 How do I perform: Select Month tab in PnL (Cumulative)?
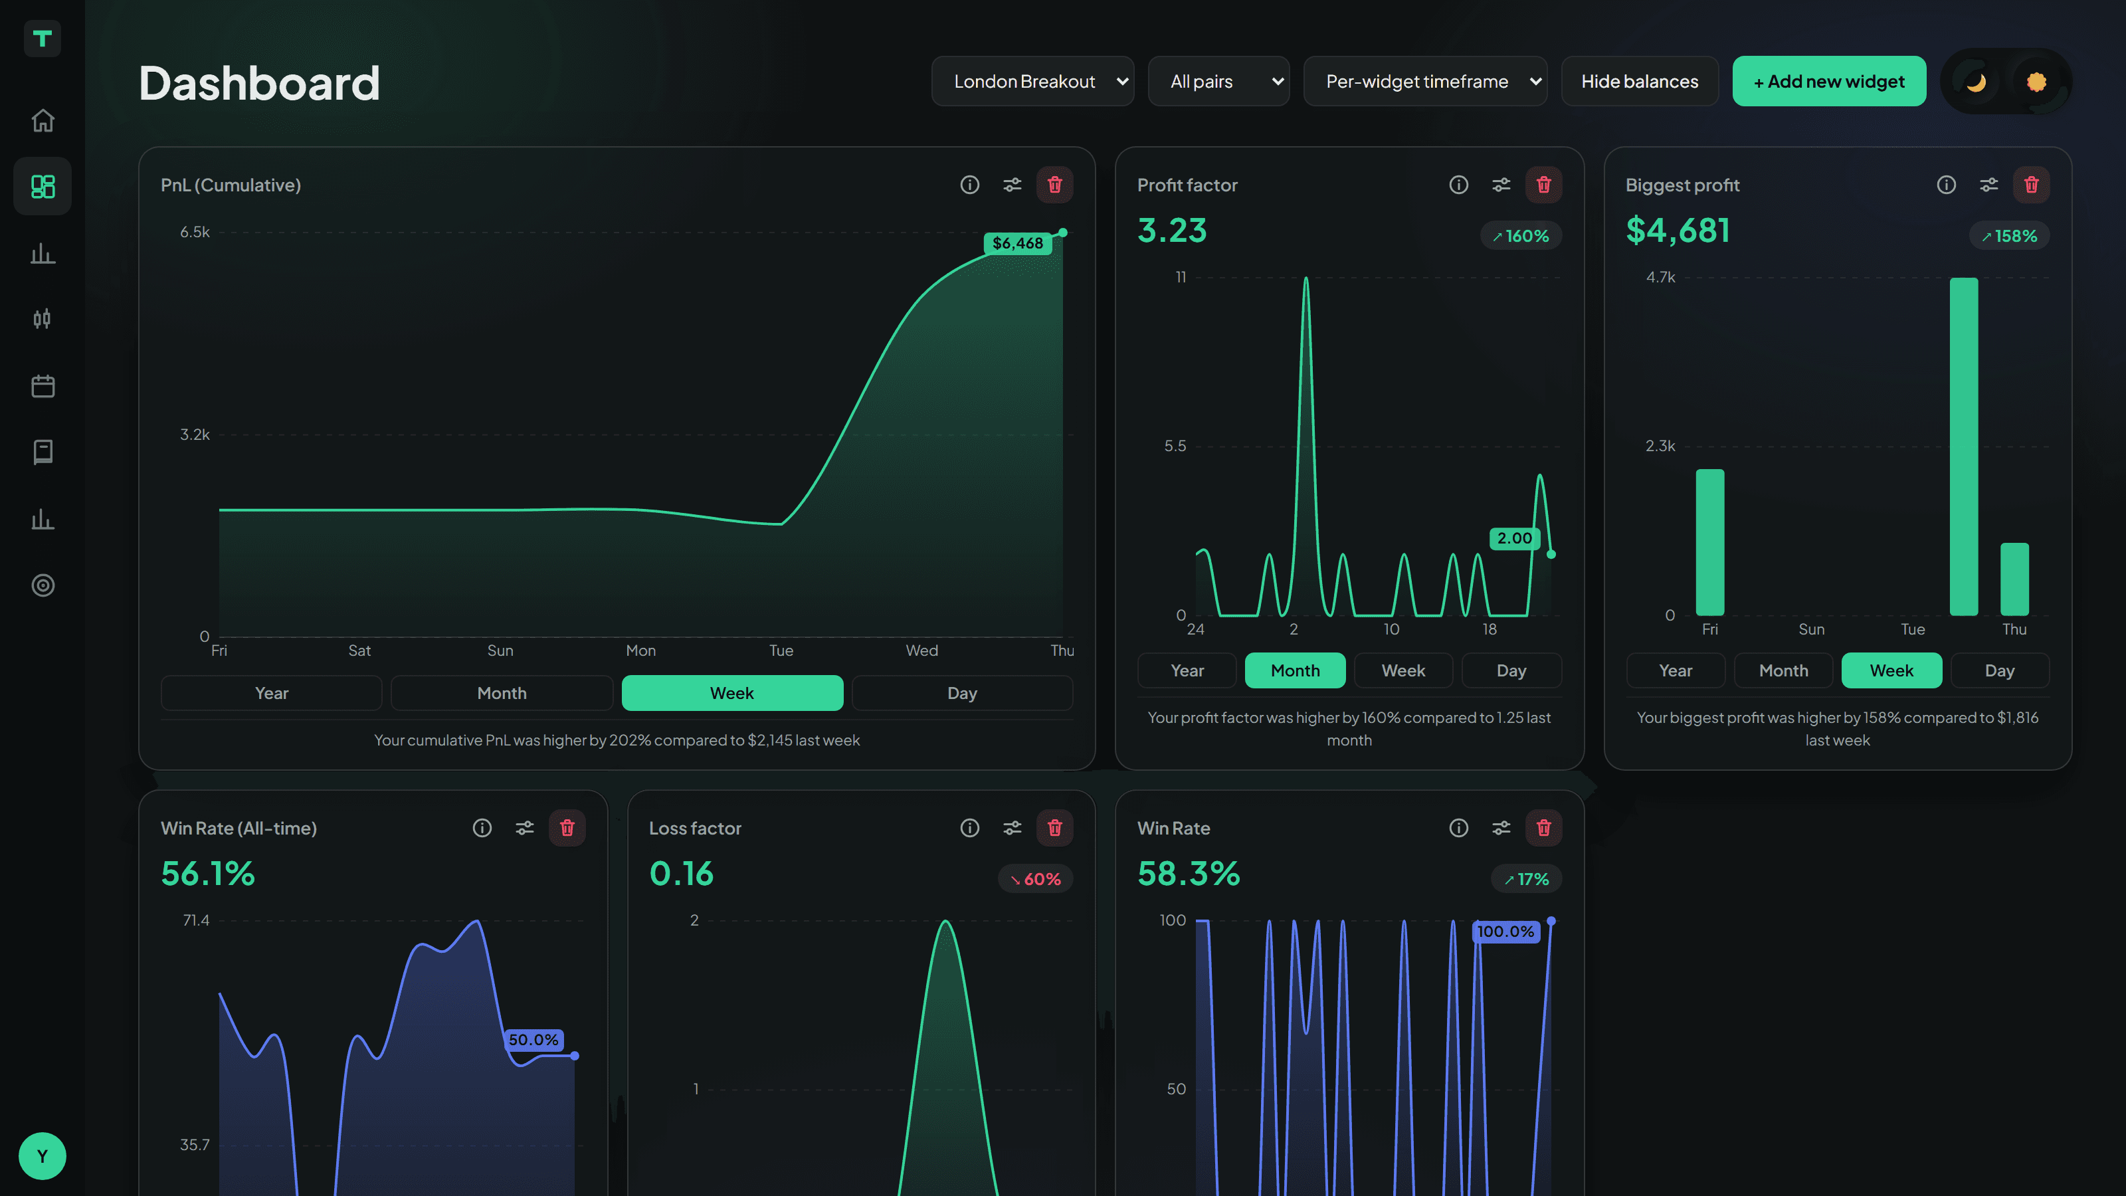(502, 692)
